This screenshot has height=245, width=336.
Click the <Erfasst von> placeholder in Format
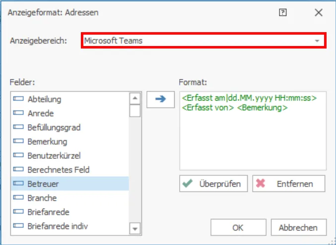207,107
